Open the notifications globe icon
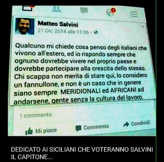164x162 pixels. [110, 12]
